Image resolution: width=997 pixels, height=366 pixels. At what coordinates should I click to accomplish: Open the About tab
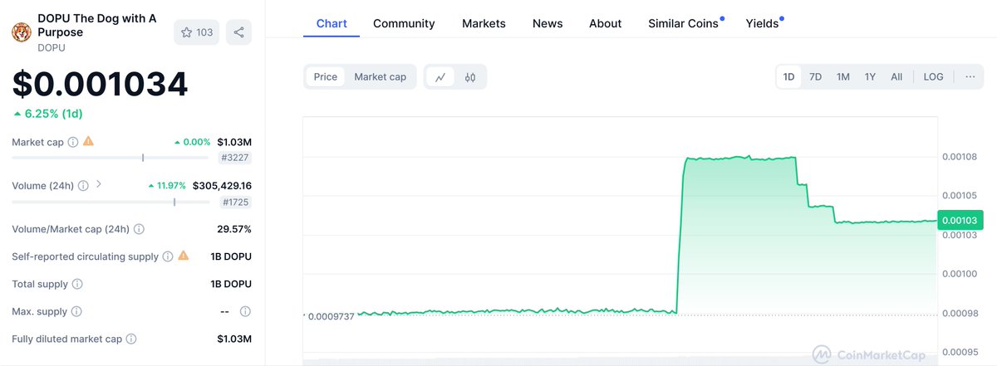tap(605, 23)
